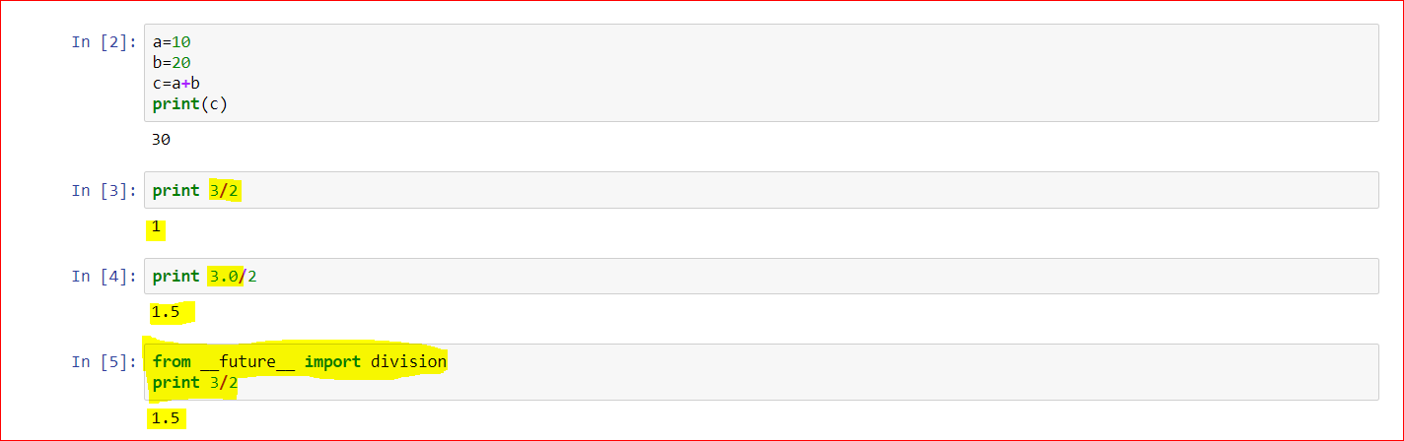Click the highlighted 3.0 in cell four
The image size is (1404, 441).
click(x=224, y=277)
